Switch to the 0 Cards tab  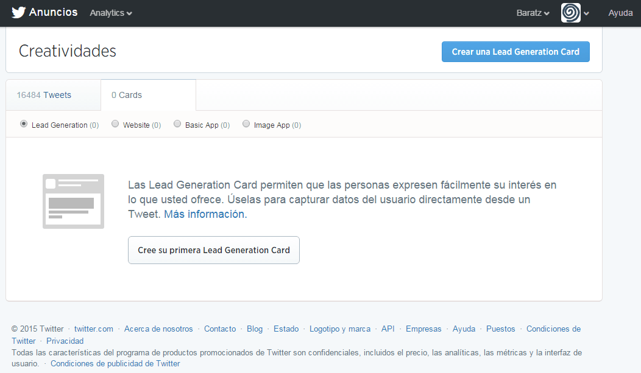click(149, 95)
